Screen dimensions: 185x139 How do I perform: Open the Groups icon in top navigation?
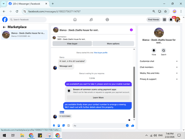tap(107, 20)
